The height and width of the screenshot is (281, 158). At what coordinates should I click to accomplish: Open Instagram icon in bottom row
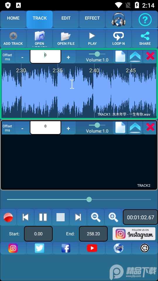13,248
